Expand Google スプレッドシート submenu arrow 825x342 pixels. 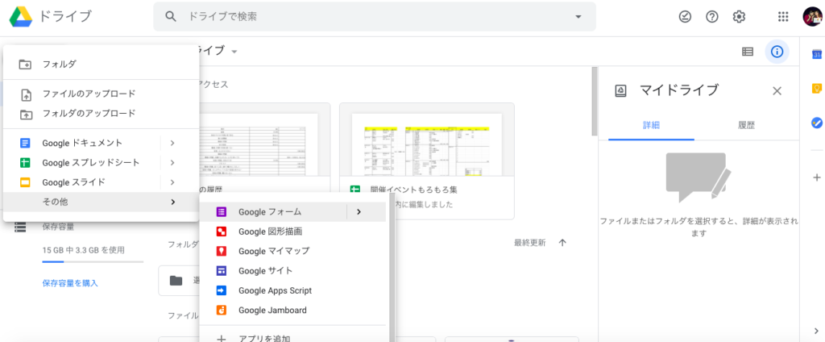coord(172,162)
